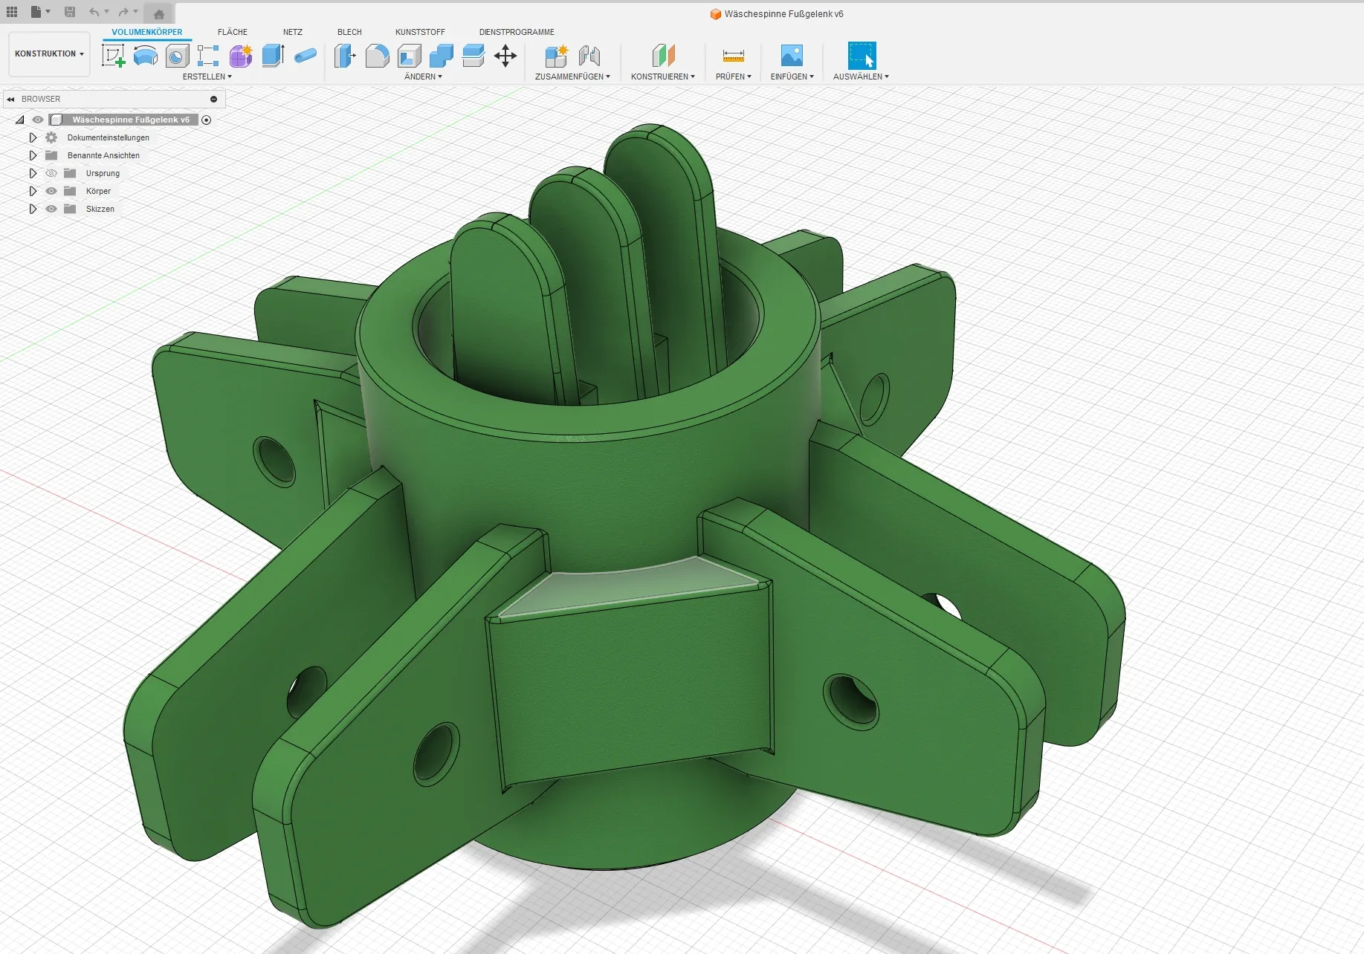Image resolution: width=1364 pixels, height=954 pixels.
Task: Click the Fillet tool in Ändern
Action: [x=377, y=56]
